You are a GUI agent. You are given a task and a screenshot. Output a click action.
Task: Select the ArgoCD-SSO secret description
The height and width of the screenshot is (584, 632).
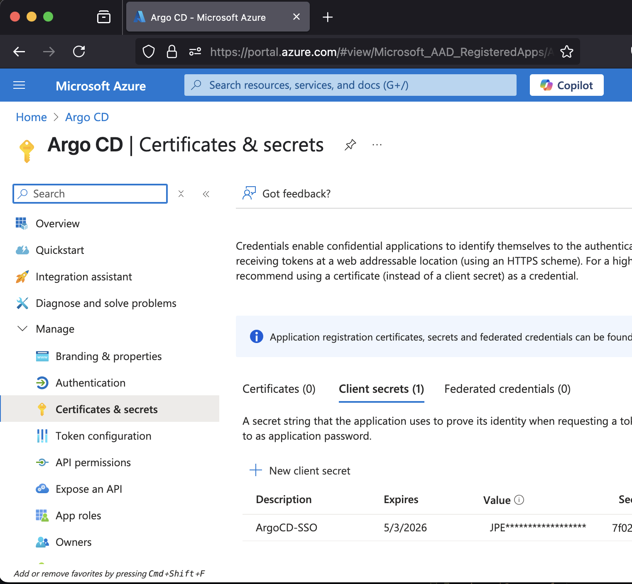287,528
